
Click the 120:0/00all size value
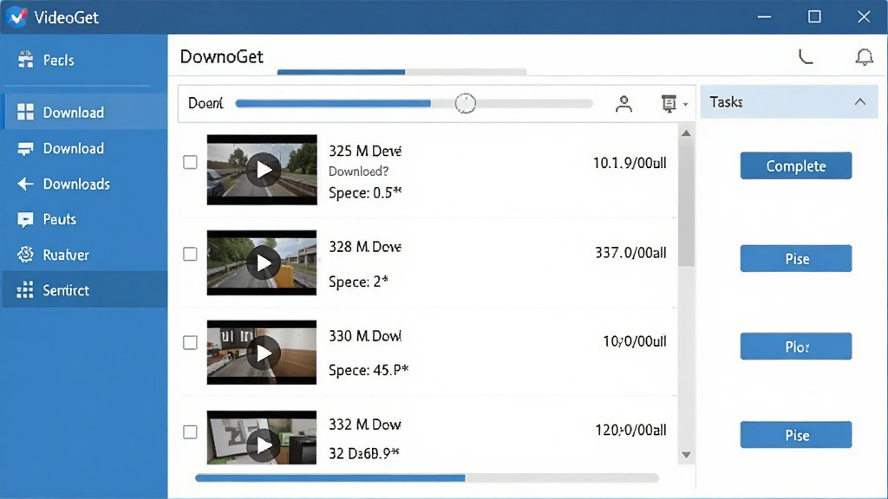[x=630, y=430]
